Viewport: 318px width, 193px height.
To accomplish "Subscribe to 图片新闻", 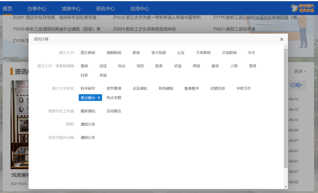I will tap(88, 53).
